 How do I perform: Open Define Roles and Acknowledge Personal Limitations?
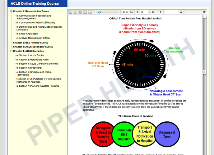39,28
